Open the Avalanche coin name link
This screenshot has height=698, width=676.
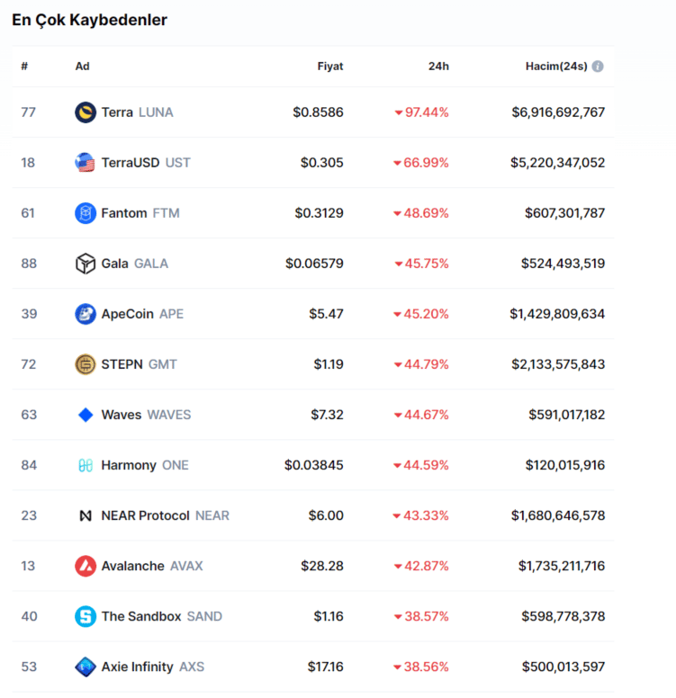133,566
